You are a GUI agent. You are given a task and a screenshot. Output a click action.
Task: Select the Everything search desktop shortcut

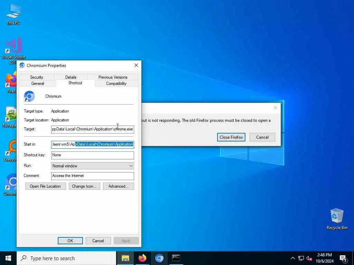[10, 150]
